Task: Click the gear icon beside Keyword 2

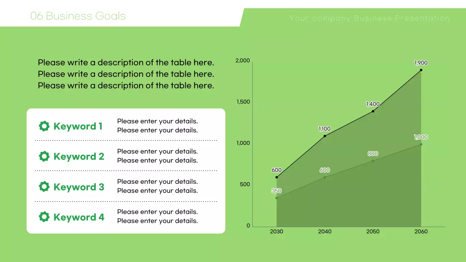Action: pyautogui.click(x=44, y=156)
